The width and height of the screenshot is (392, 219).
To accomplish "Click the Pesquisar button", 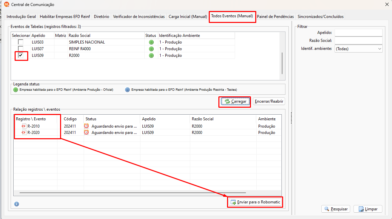I will pyautogui.click(x=336, y=209).
